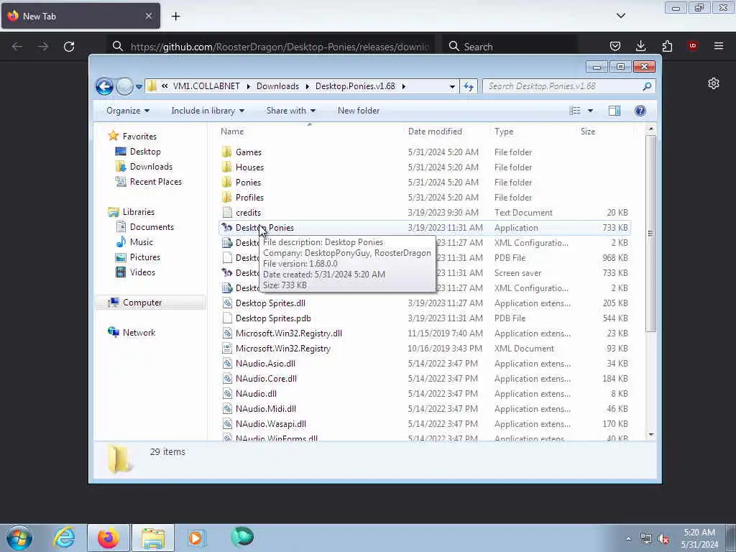Viewport: 736px width, 552px height.
Task: Select the Ponies folder icon
Action: coord(227,182)
